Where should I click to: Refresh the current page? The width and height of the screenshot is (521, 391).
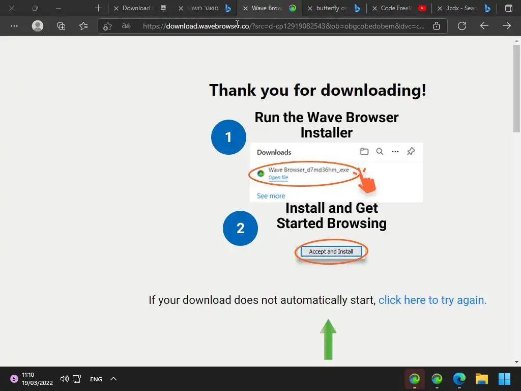click(462, 26)
